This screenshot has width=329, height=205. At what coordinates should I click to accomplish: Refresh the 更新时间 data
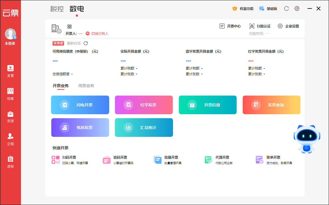pos(86,43)
